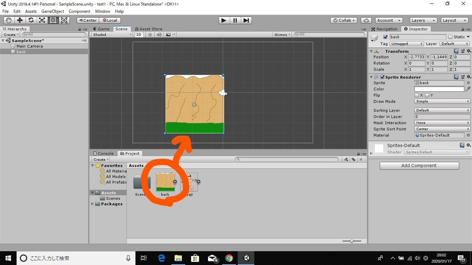Enable Flip Y checkbox
Image resolution: width=472 pixels, height=265 pixels.
pyautogui.click(x=427, y=95)
